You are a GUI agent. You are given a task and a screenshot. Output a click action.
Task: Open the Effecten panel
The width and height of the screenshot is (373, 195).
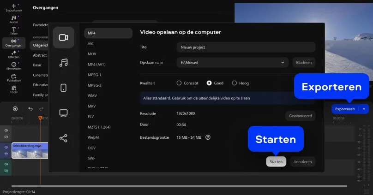pyautogui.click(x=13, y=54)
